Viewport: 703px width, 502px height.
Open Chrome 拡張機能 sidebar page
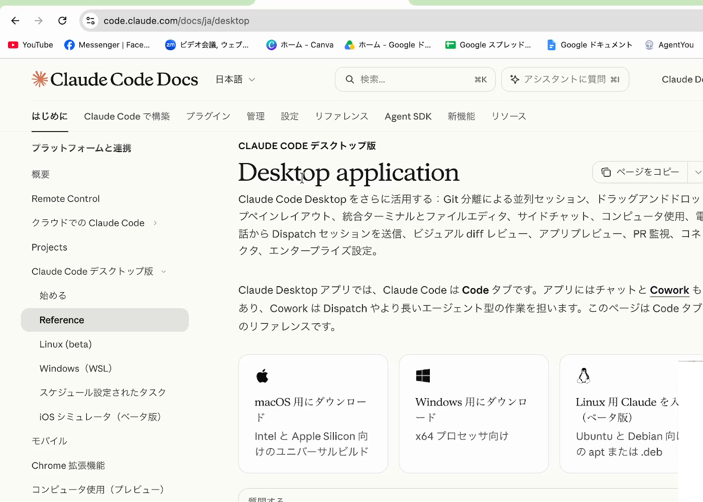pyautogui.click(x=68, y=465)
